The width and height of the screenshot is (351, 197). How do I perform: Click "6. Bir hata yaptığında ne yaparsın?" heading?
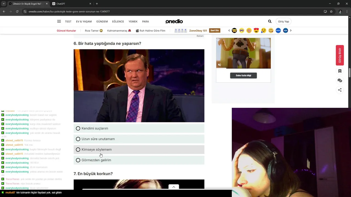pos(107,44)
